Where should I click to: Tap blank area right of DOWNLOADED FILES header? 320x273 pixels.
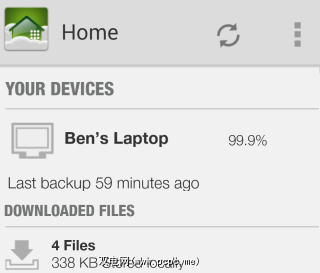(225, 210)
